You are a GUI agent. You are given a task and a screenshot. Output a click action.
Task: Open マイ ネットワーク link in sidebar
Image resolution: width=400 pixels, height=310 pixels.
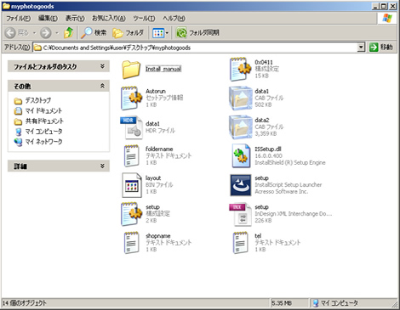click(43, 142)
